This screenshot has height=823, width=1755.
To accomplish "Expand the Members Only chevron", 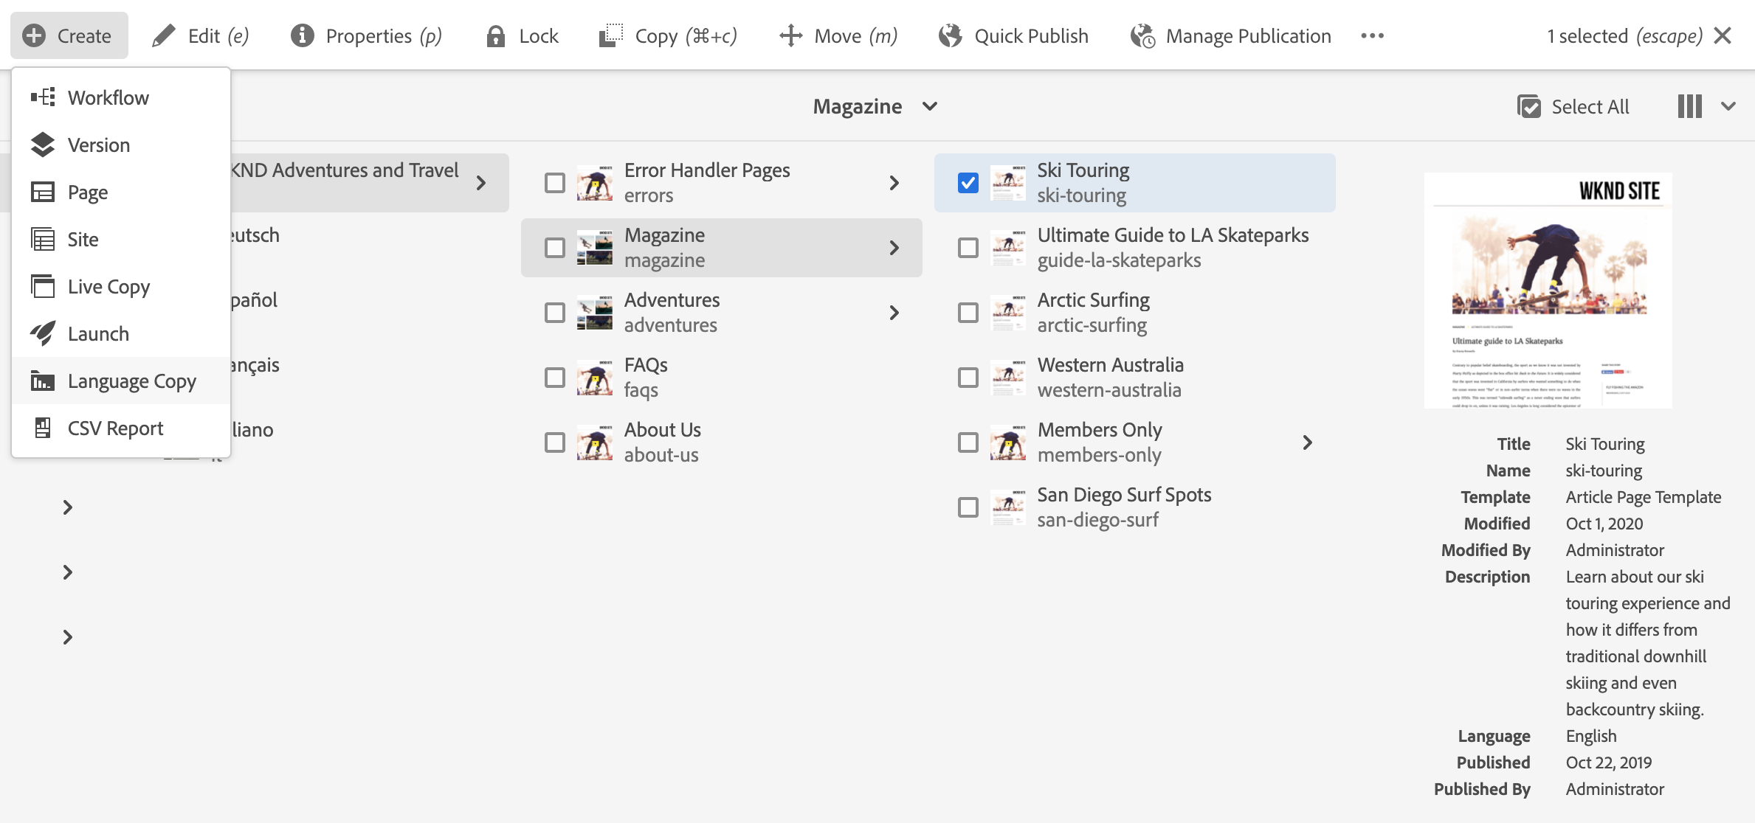I will click(1307, 442).
